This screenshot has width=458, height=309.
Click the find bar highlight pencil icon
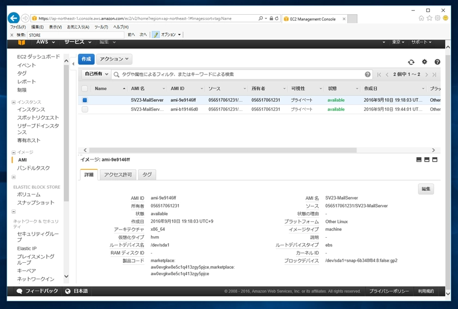click(x=156, y=35)
